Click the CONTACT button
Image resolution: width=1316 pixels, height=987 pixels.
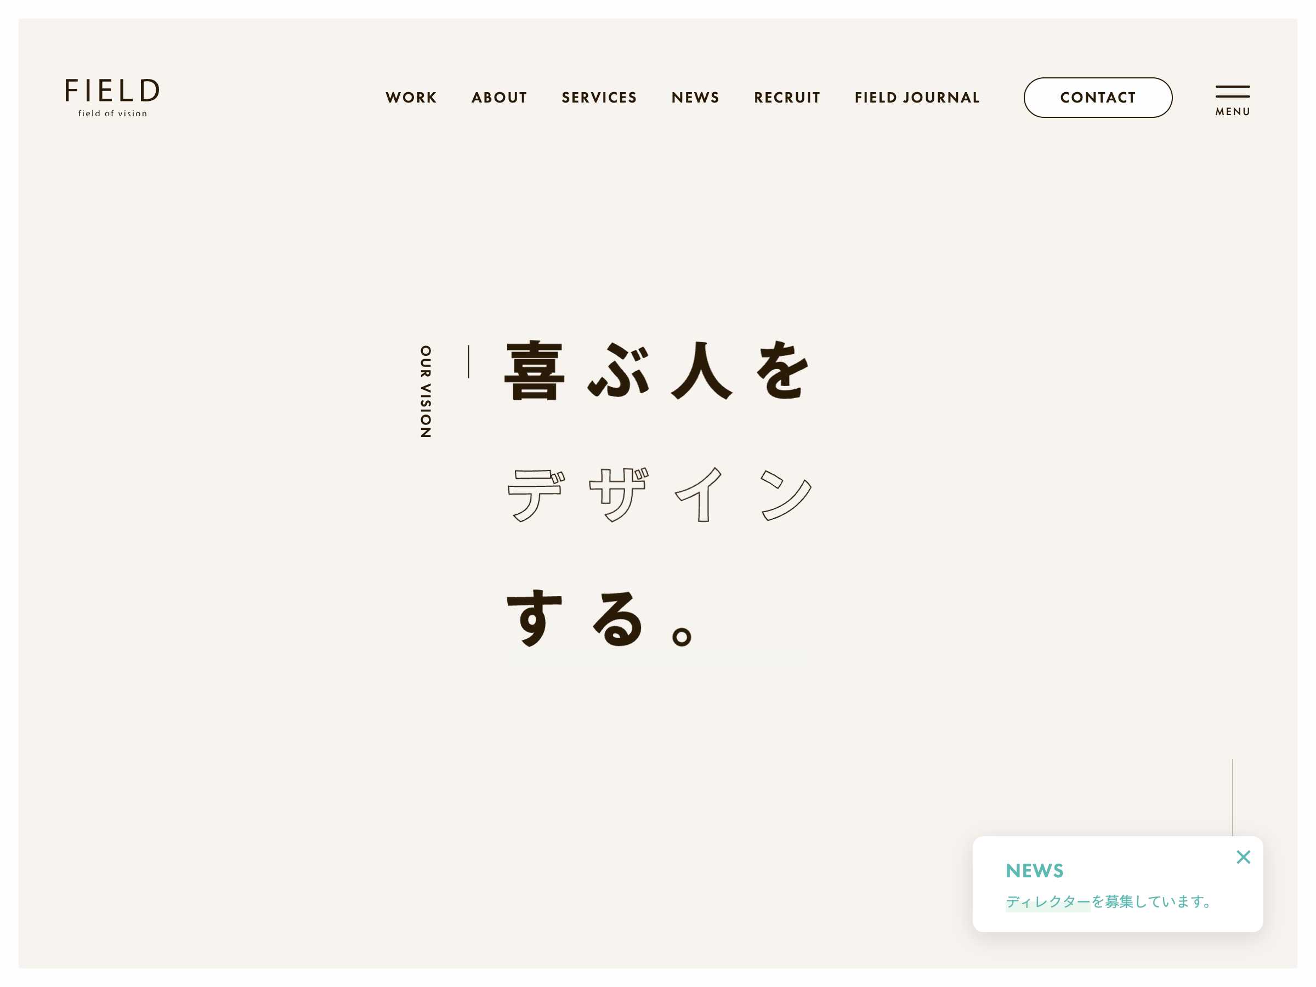(1097, 98)
